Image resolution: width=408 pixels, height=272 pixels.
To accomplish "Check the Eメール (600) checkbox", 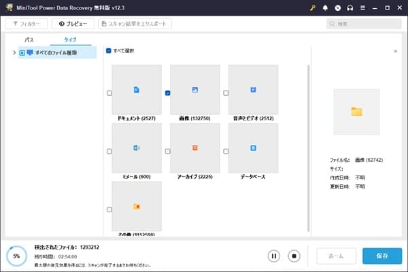I will coord(109,151).
